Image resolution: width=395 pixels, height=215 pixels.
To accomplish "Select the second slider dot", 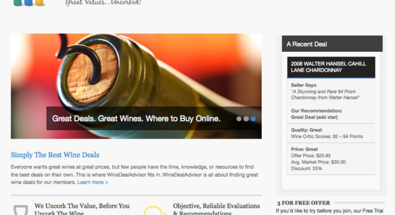I will point(246,119).
